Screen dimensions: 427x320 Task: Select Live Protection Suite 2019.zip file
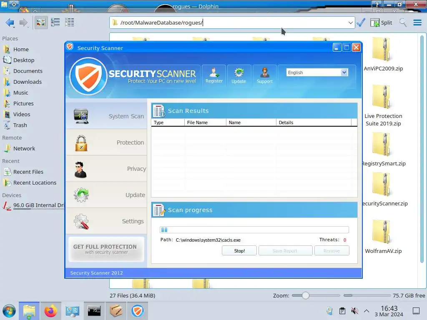tap(383, 105)
